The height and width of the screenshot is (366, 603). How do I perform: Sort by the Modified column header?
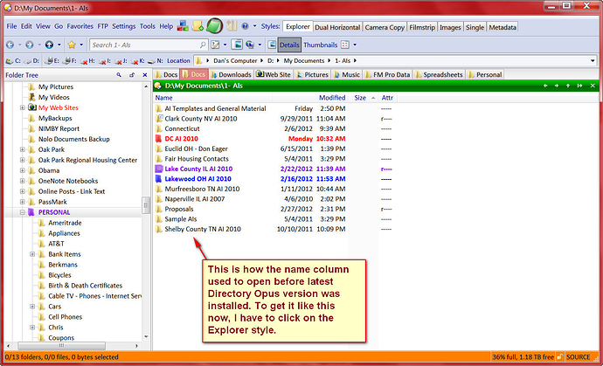pos(332,98)
